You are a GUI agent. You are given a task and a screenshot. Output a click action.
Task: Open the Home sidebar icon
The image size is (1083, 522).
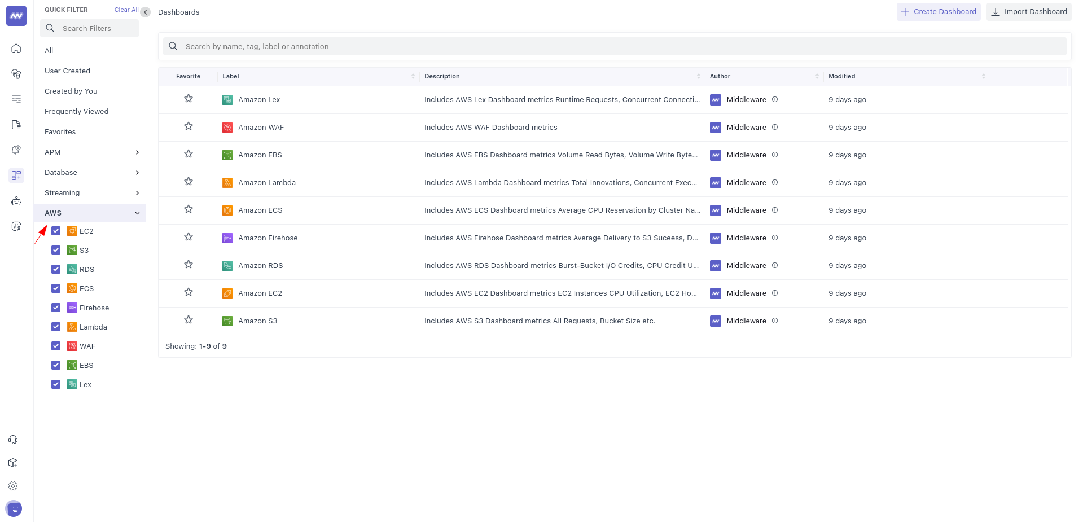click(16, 49)
